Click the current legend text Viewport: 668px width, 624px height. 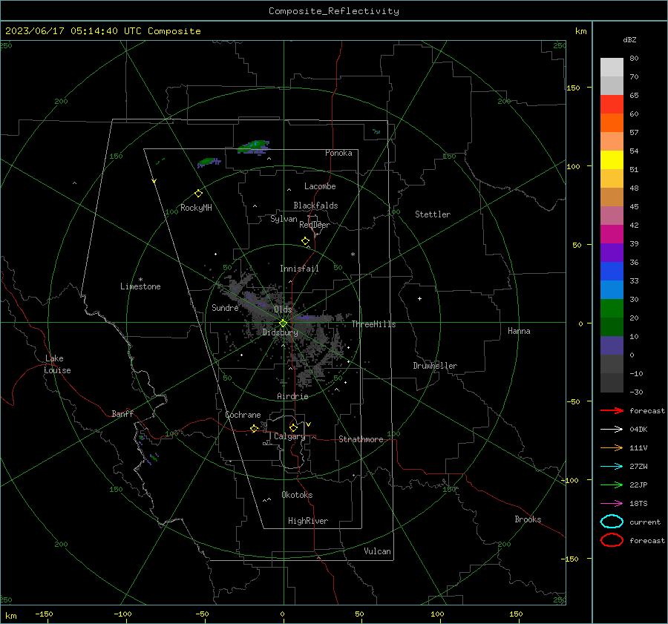click(645, 522)
